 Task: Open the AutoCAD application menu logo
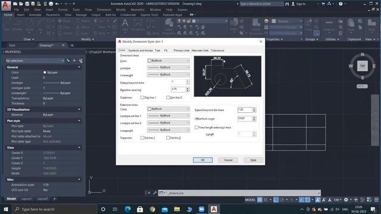pos(6,5)
